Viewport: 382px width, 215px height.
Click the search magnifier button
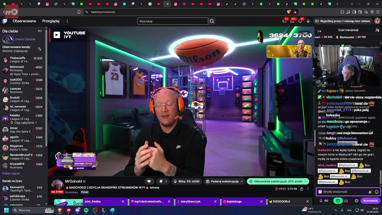click(212, 21)
